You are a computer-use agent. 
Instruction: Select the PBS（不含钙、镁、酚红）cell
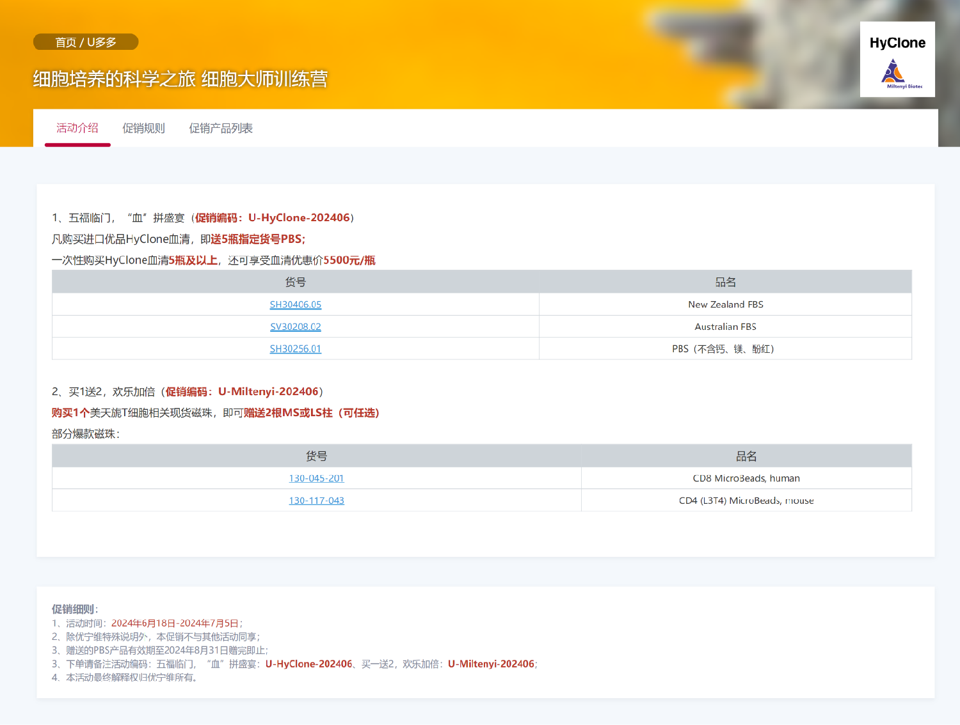[x=726, y=349]
